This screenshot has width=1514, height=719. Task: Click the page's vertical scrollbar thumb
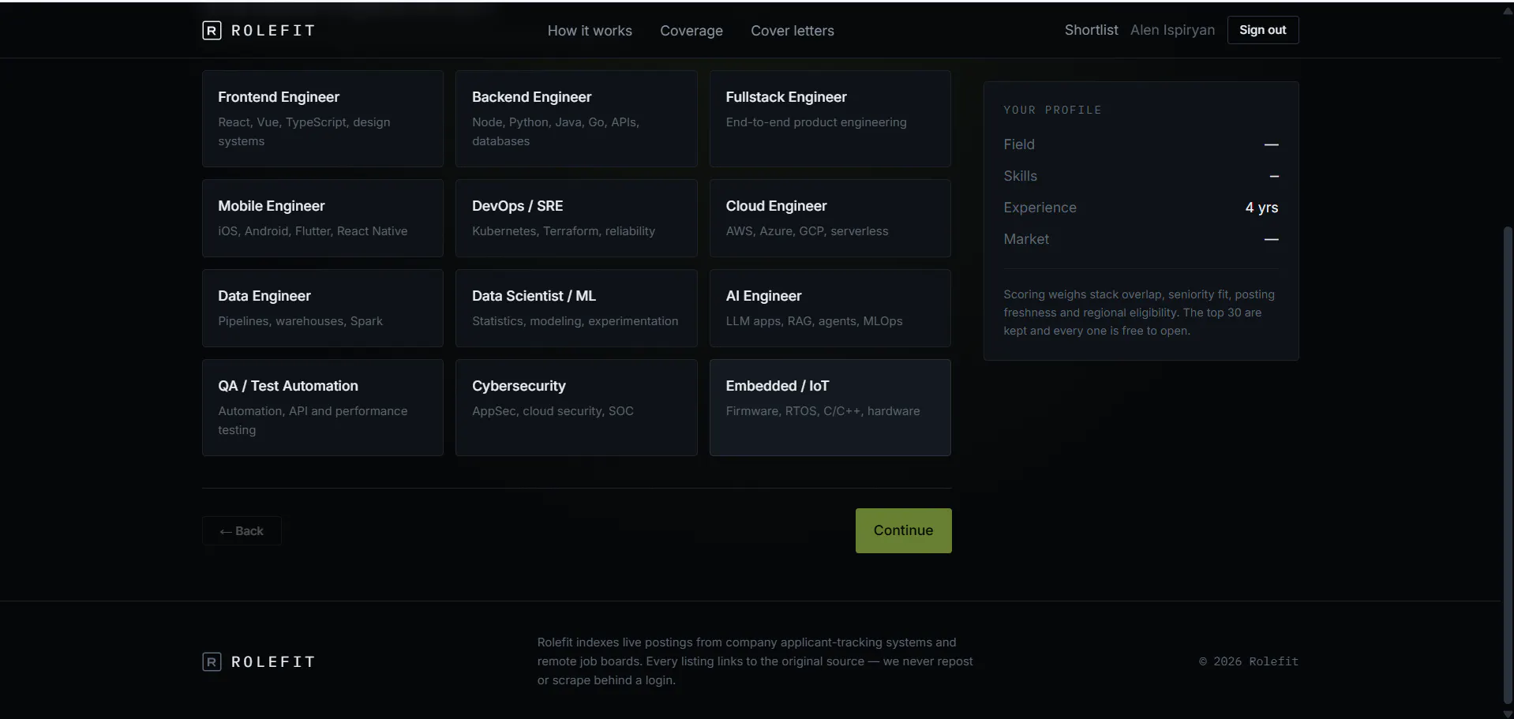[x=1508, y=466]
